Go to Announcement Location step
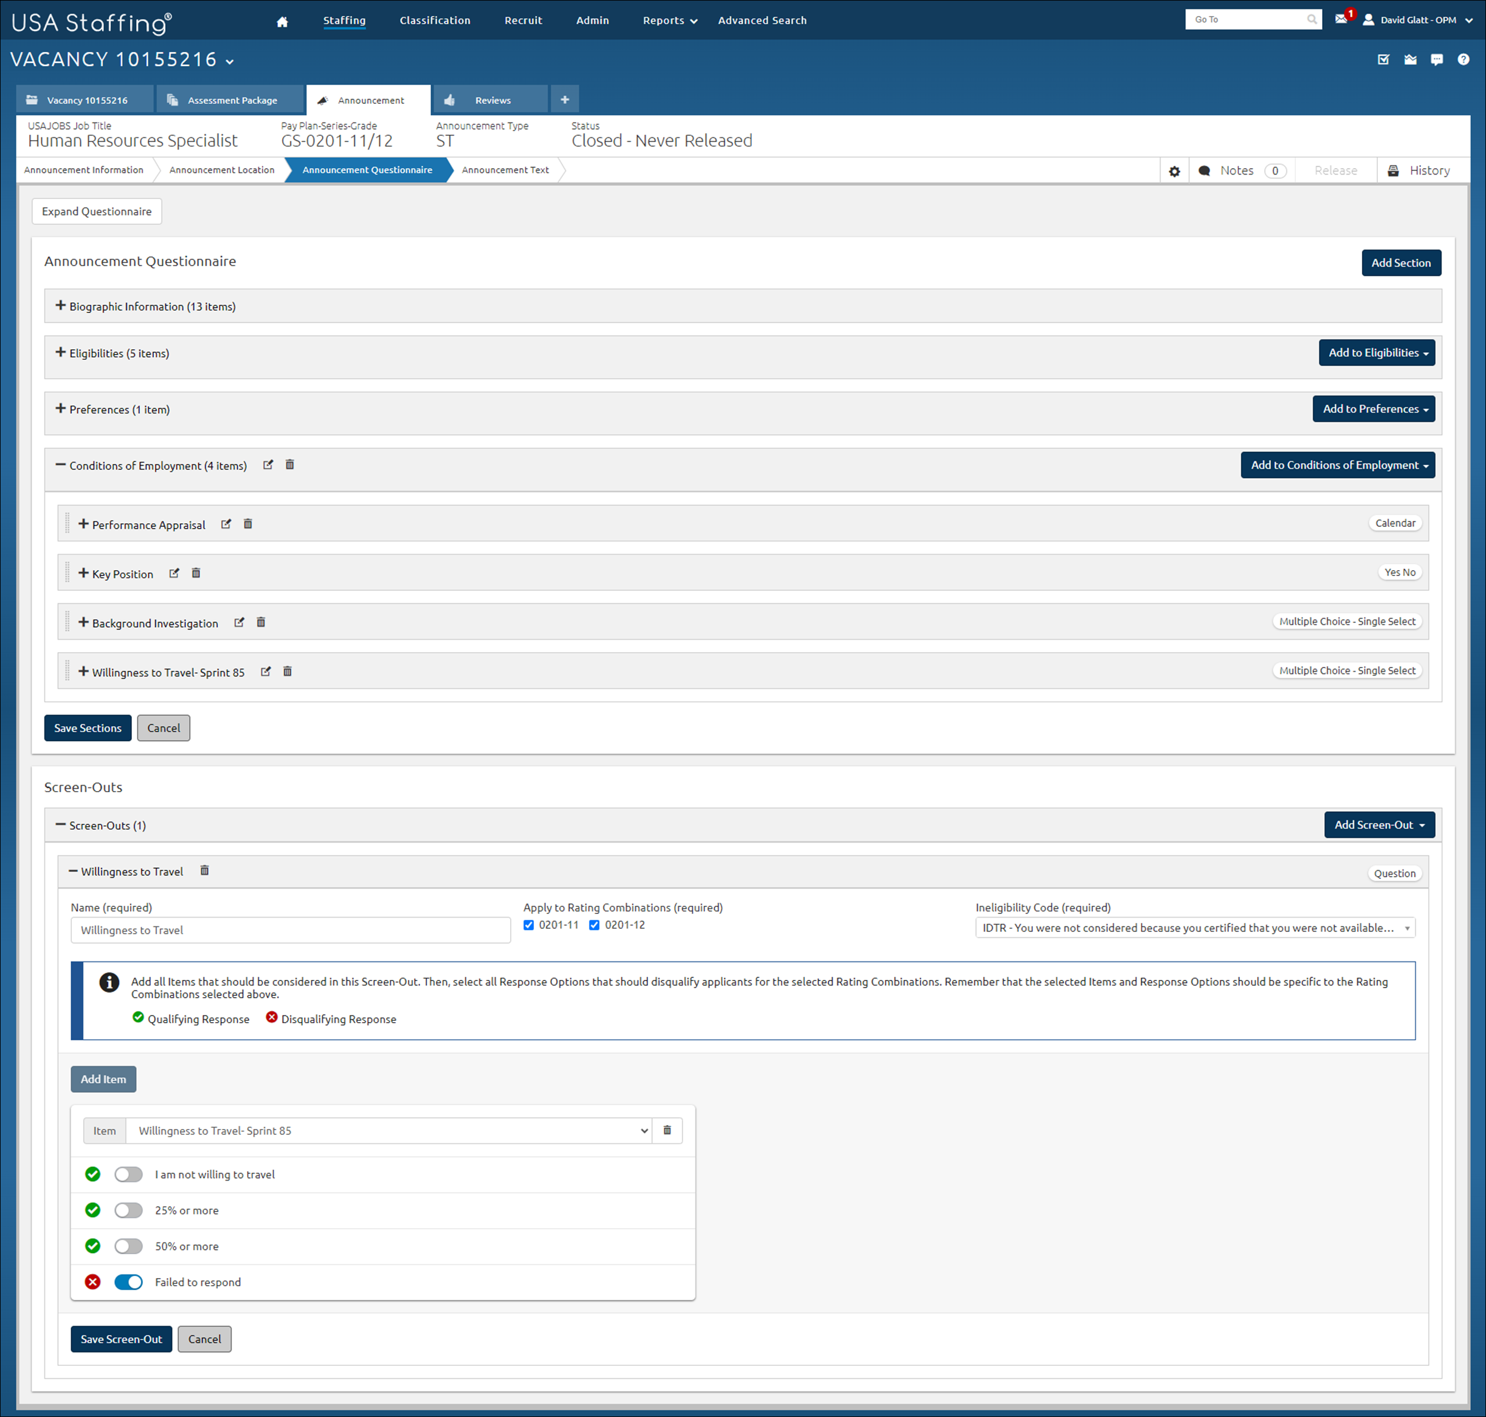1486x1417 pixels. tap(222, 170)
